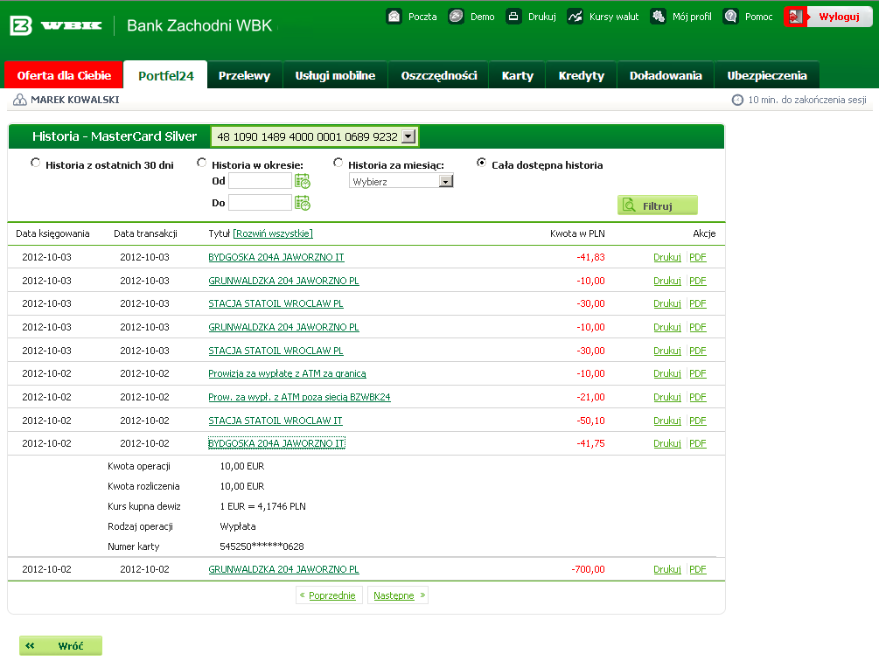Switch to the Portfel24 tab

pos(166,75)
